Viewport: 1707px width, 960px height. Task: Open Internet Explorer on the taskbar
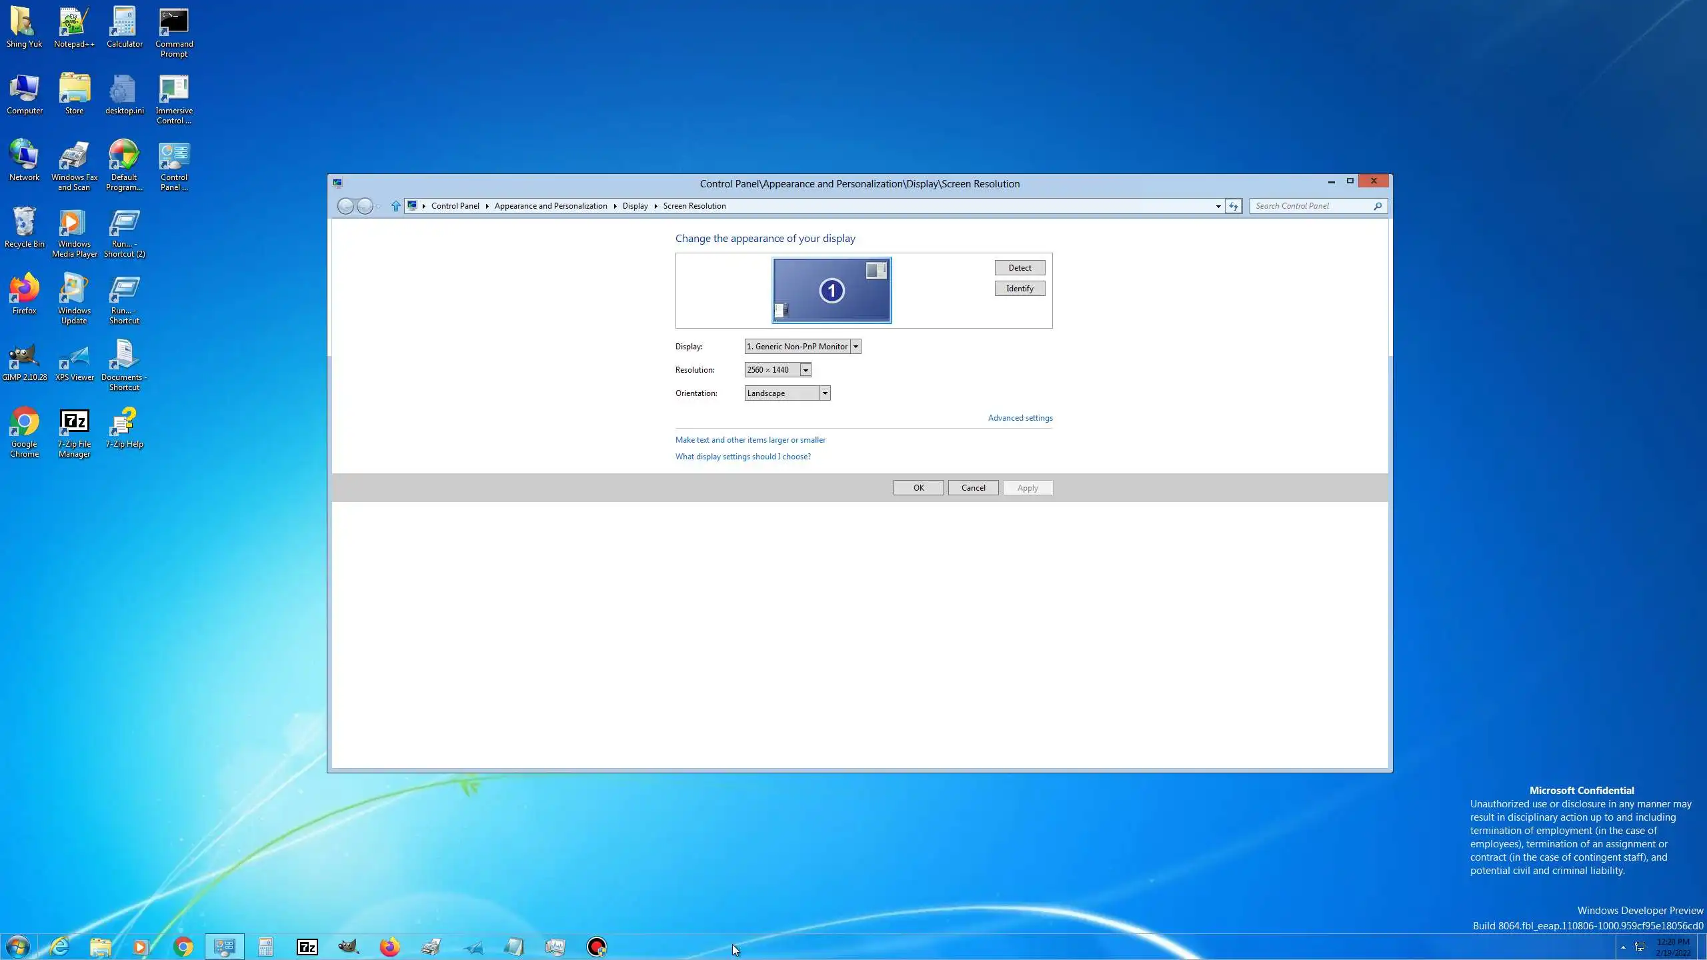pos(59,947)
